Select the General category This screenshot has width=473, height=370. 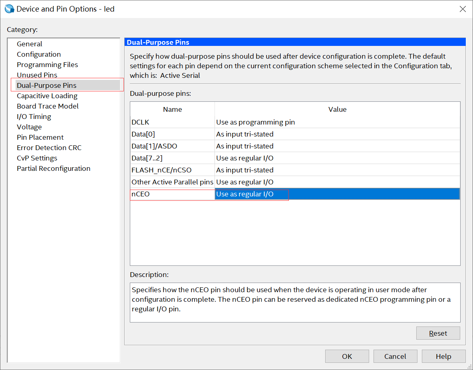[30, 44]
